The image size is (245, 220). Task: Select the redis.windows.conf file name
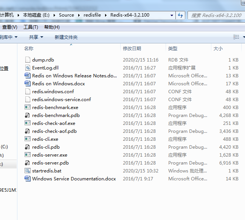(53, 92)
